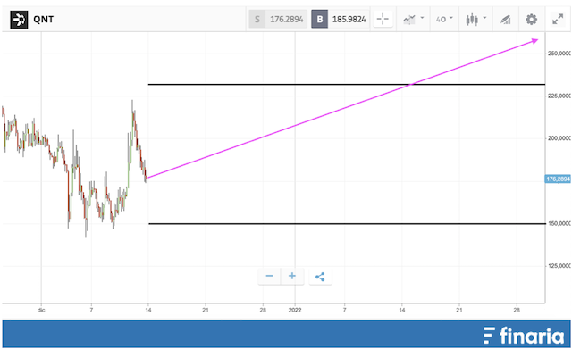Click the sell price 176.2894
572x349 pixels.
[x=278, y=19]
